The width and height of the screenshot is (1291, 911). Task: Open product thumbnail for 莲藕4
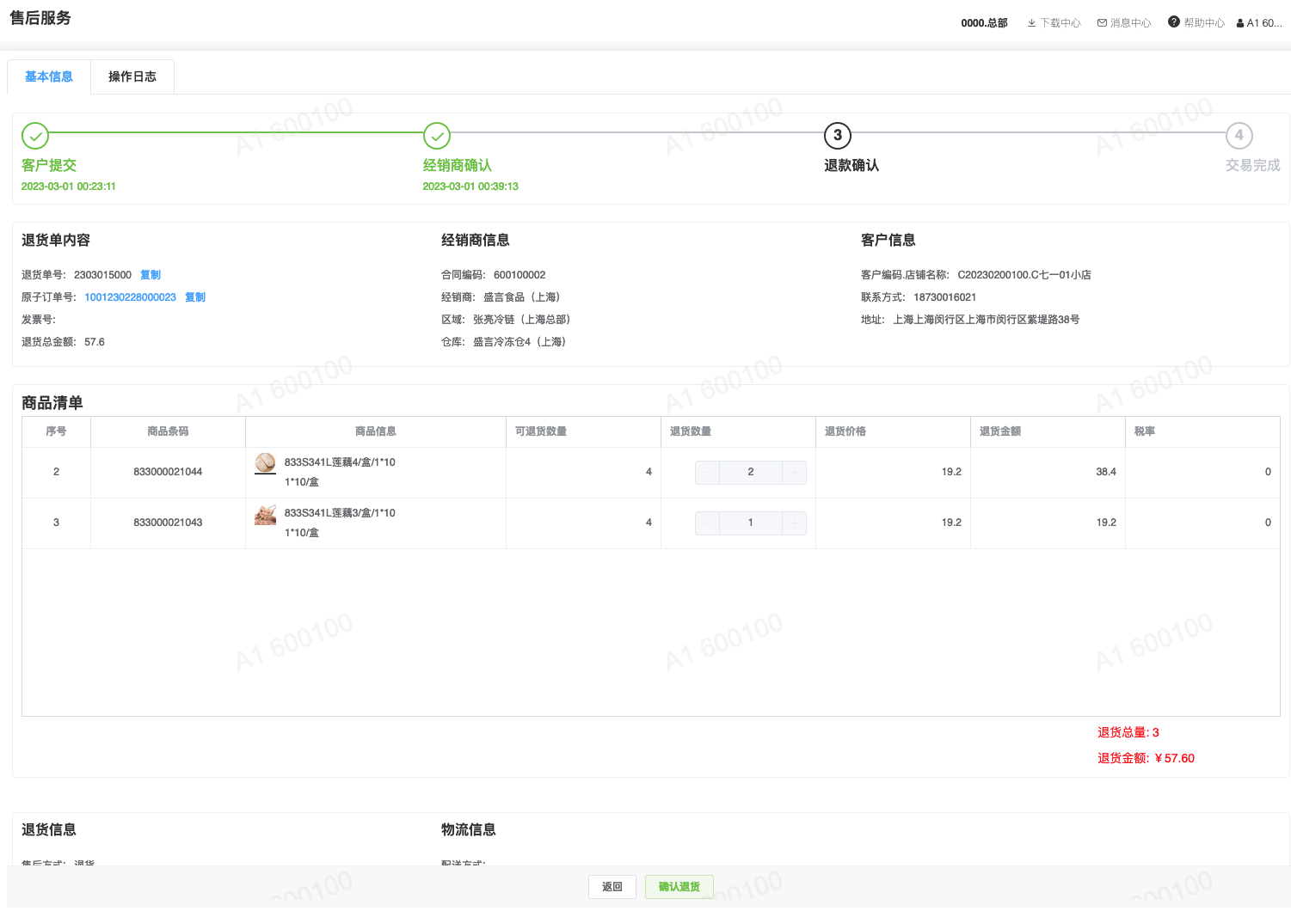tap(266, 463)
